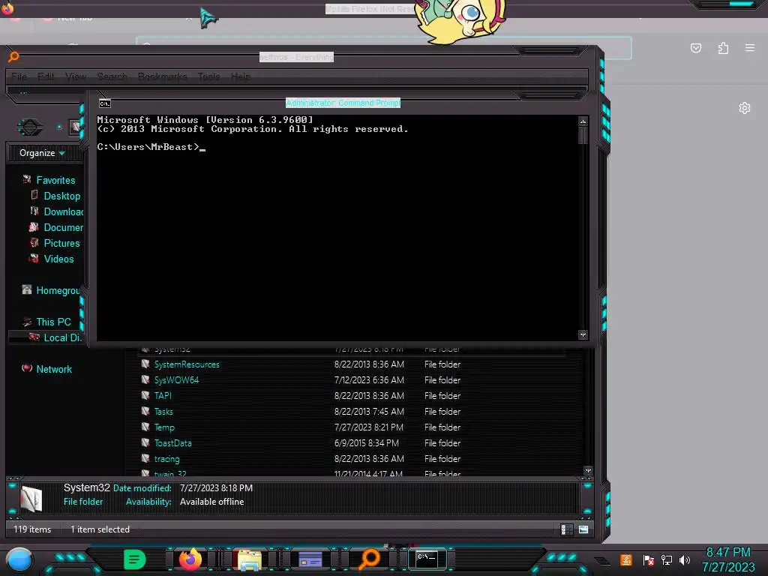This screenshot has width=768, height=576.
Task: Open Firefox hamburger application menu
Action: 750,47
